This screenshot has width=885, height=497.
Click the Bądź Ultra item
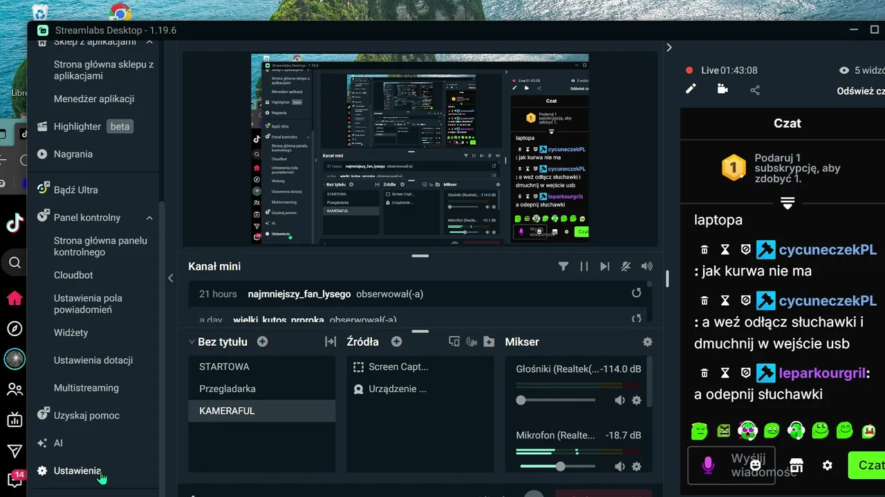67,189
